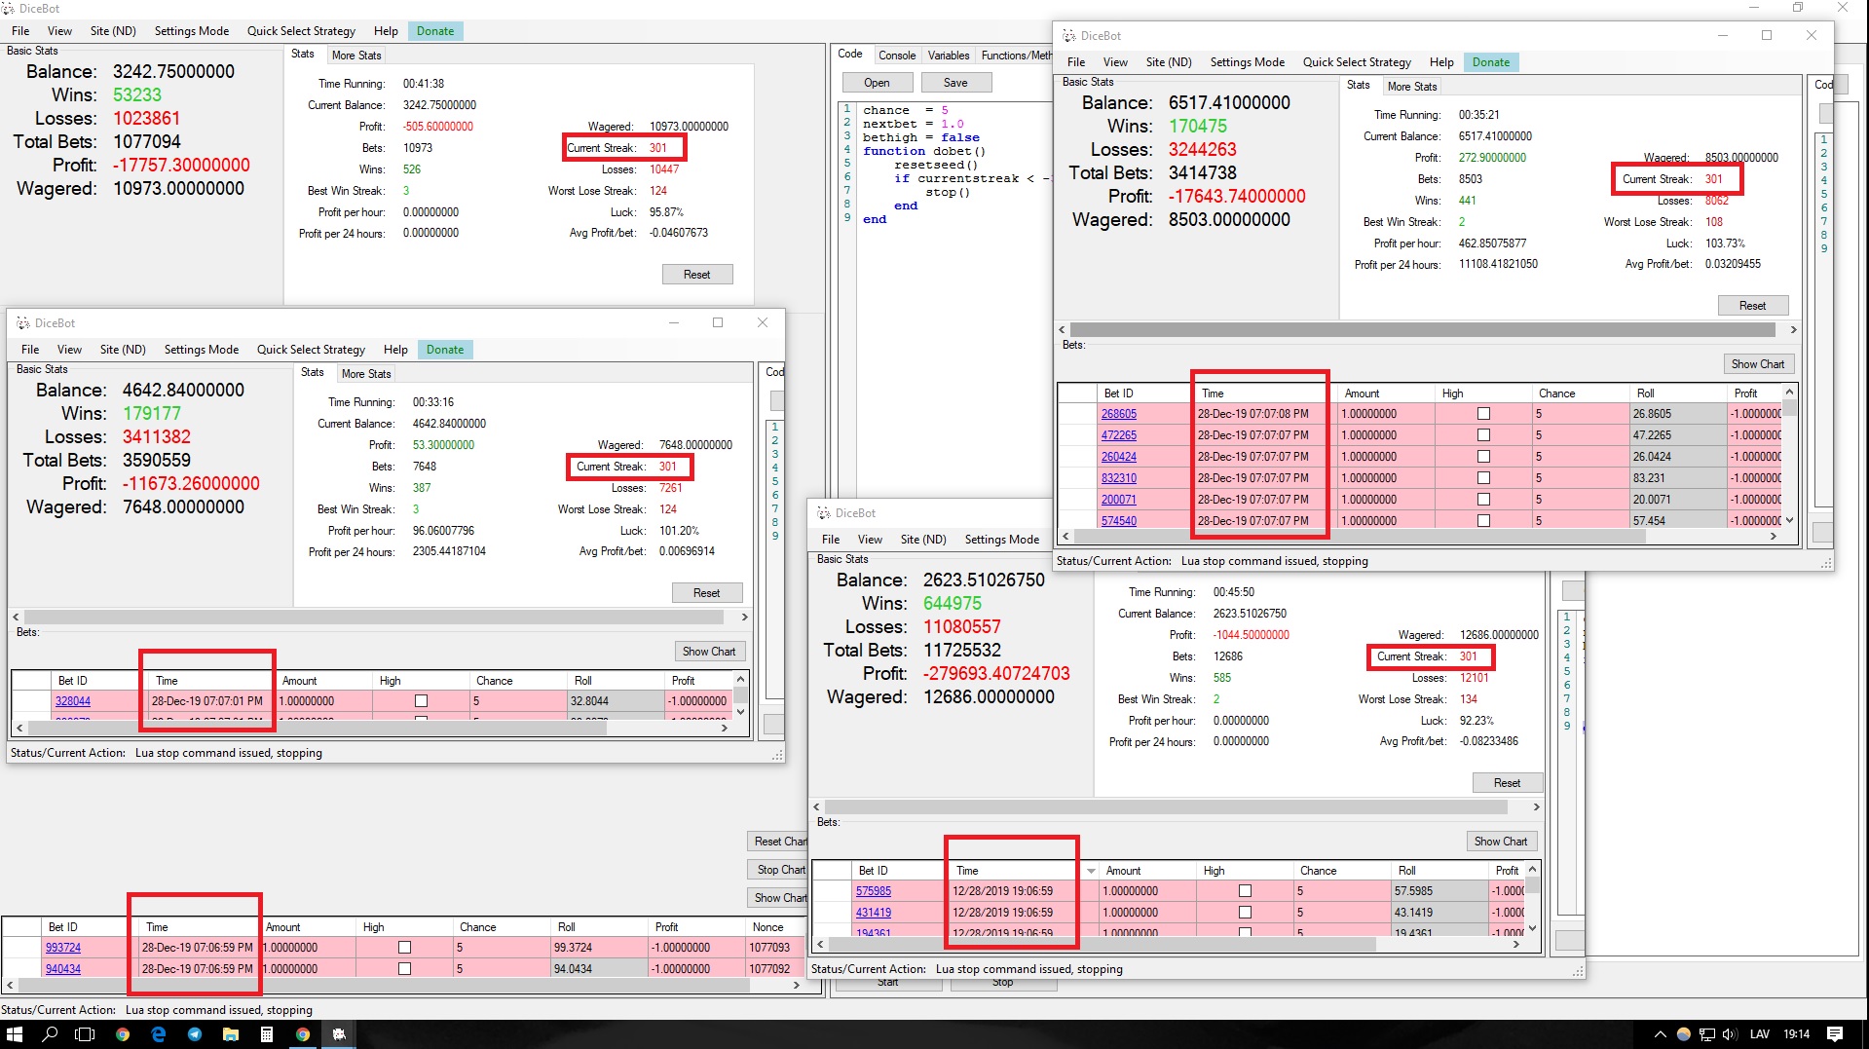Toggle High checkbox for bet 328044
The image size is (1869, 1049).
421,701
